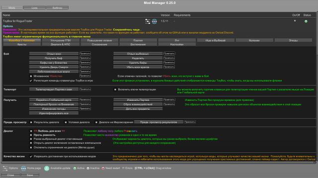
Task: Toggle ToyBox keyboard command logging checkbox
Action: point(31,81)
